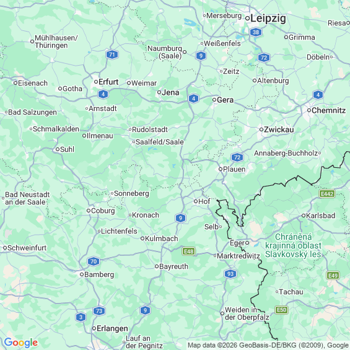Screen dimensions: 350x350
Task: Open the Google logo link
Action: (21, 343)
